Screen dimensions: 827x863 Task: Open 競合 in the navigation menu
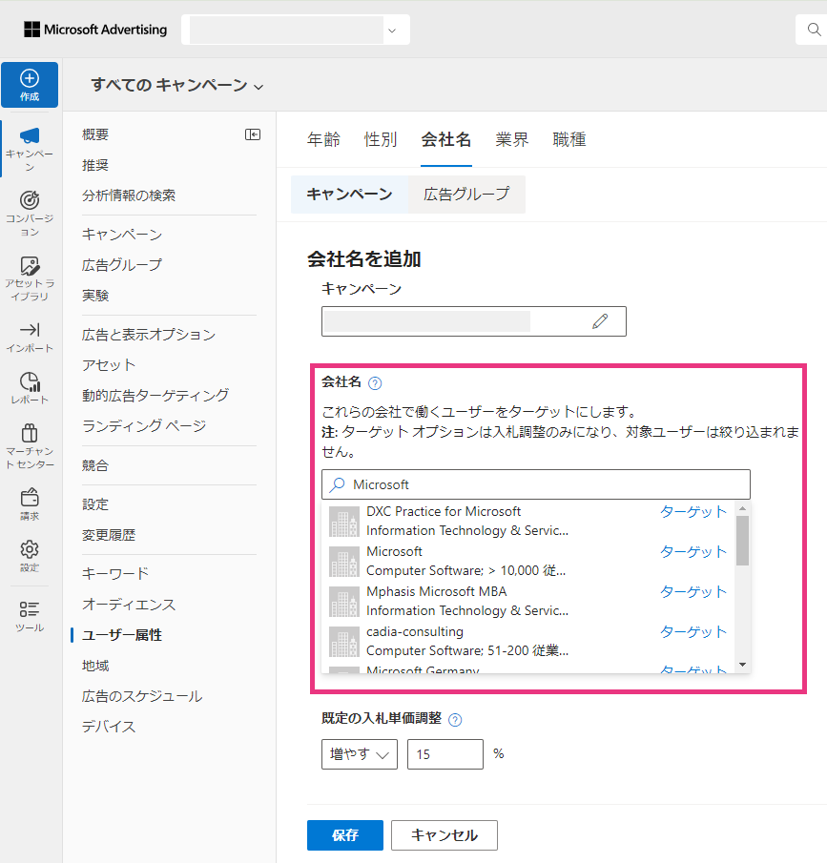[x=95, y=465]
